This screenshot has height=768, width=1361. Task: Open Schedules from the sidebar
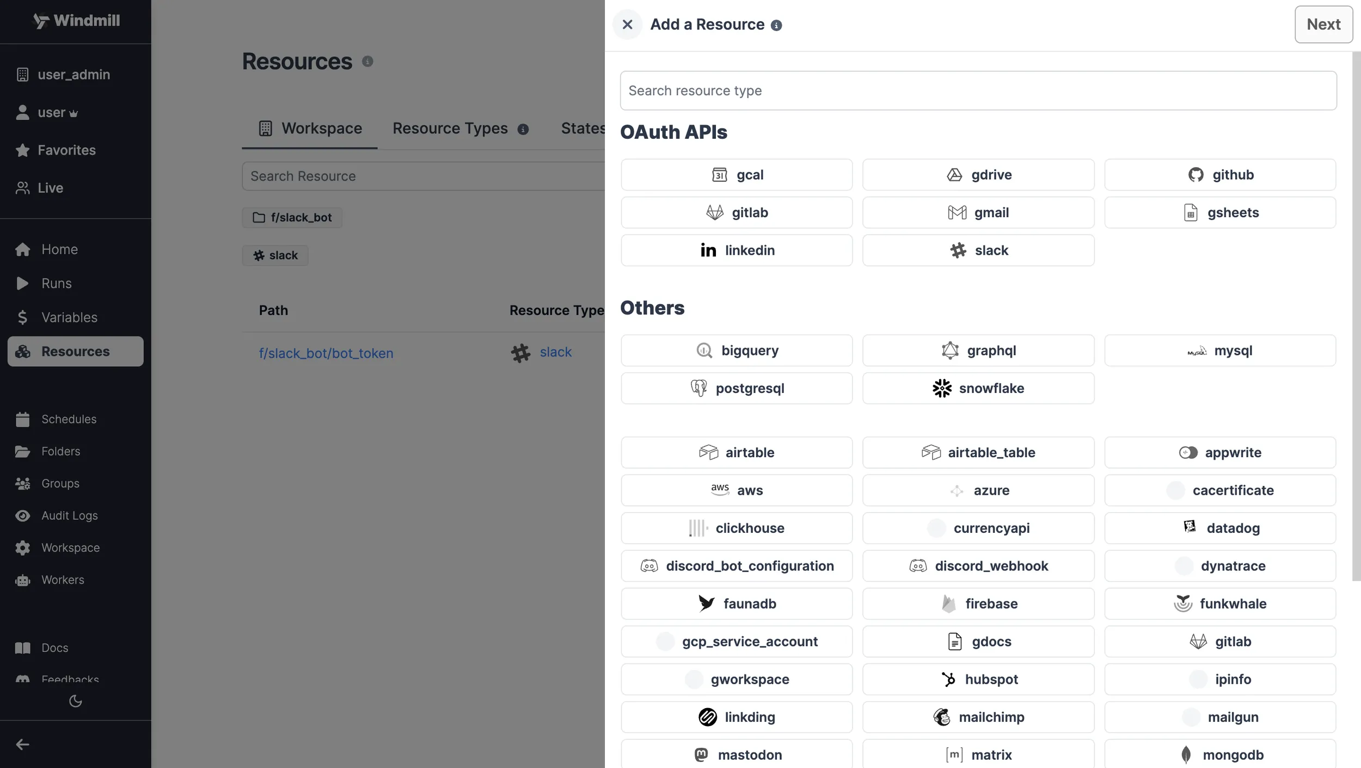(x=68, y=419)
